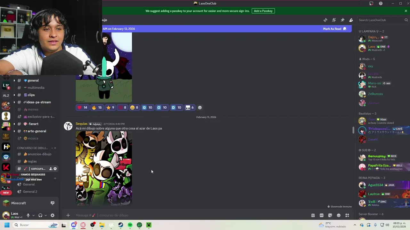410x230 pixels.
Task: Click the heart reaction with 14
Action: pyautogui.click(x=82, y=108)
